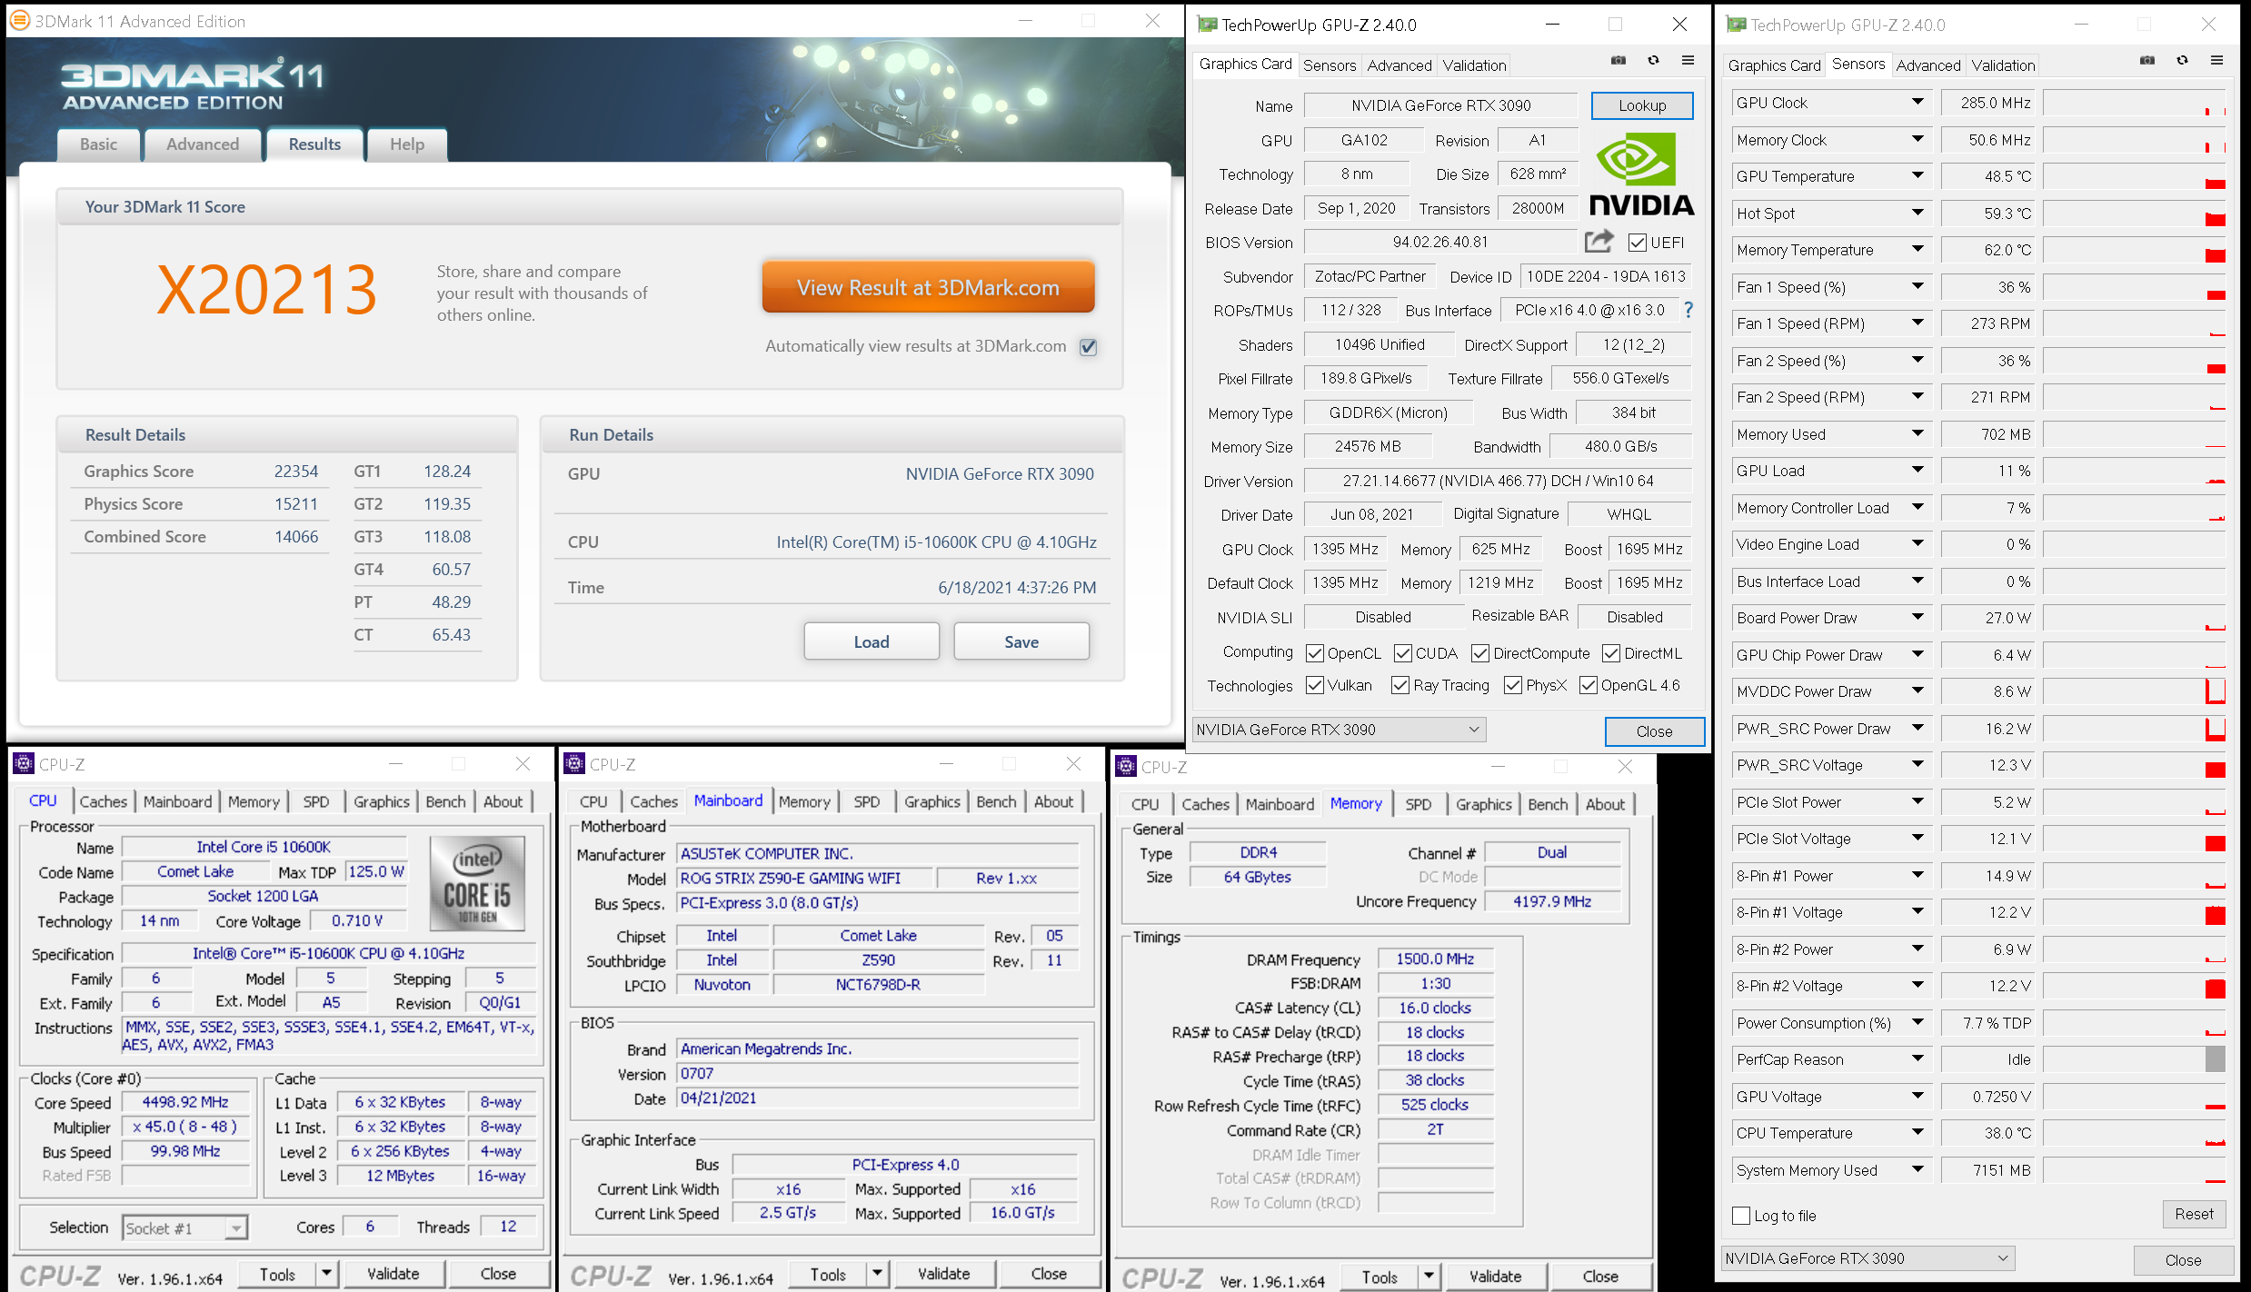Toggle the OpenGL 4.6 checkbox
The height and width of the screenshot is (1292, 2251).
1589,685
